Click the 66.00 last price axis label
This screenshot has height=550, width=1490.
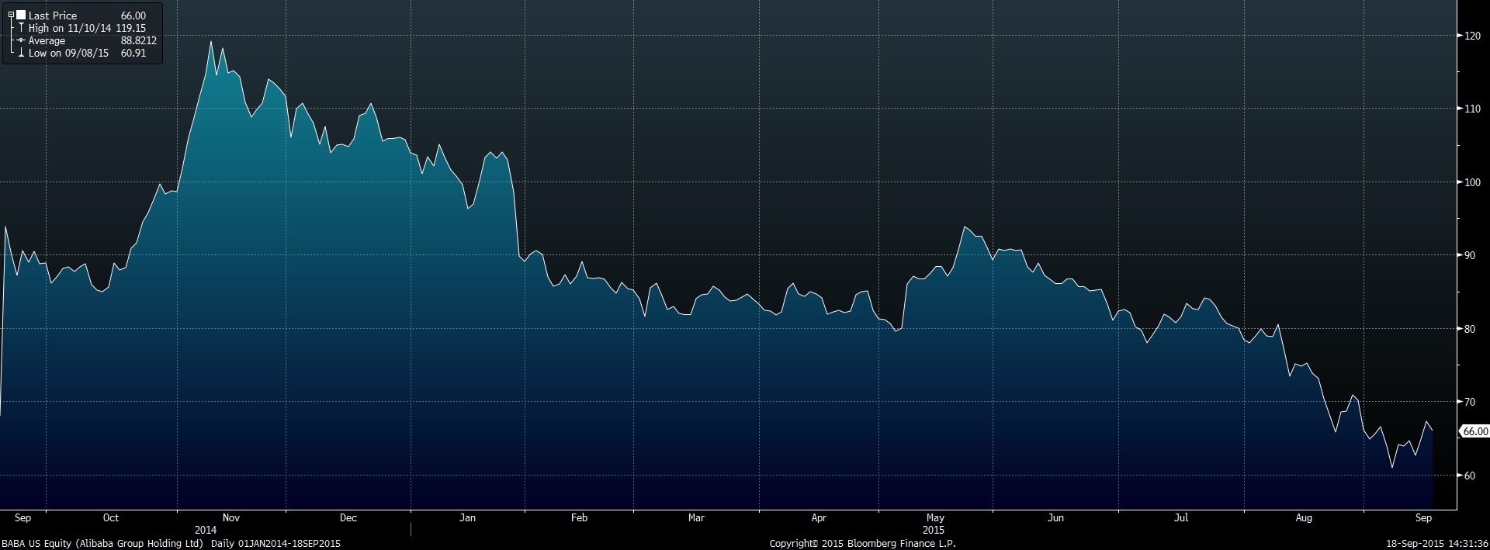[x=1474, y=431]
